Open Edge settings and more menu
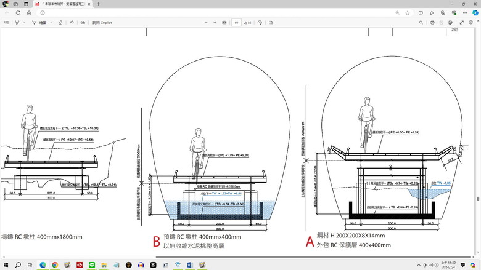 point(465,12)
